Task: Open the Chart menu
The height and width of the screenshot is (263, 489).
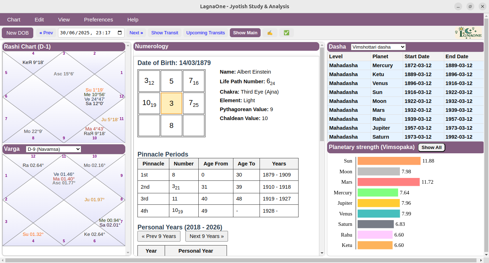Action: [14, 20]
